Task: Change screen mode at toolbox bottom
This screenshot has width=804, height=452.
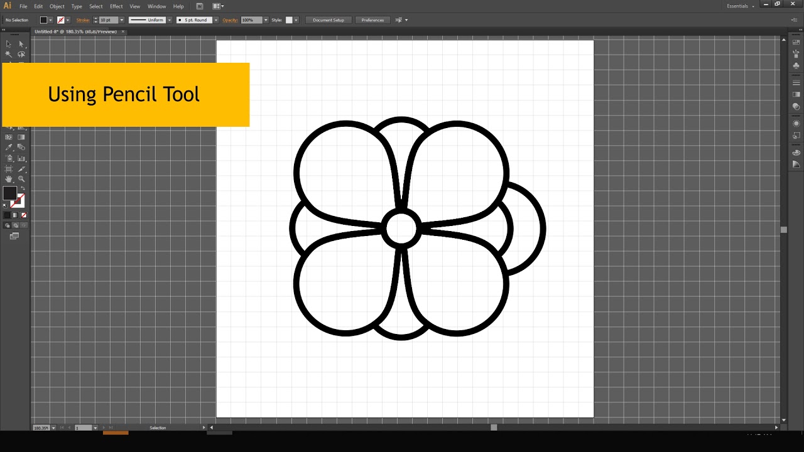Action: [14, 236]
